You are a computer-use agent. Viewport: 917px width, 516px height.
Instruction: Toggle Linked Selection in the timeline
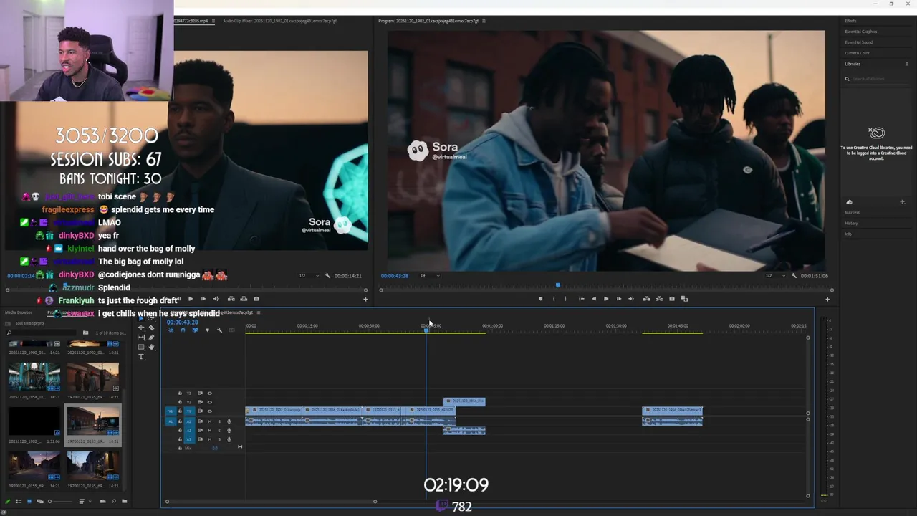(195, 330)
